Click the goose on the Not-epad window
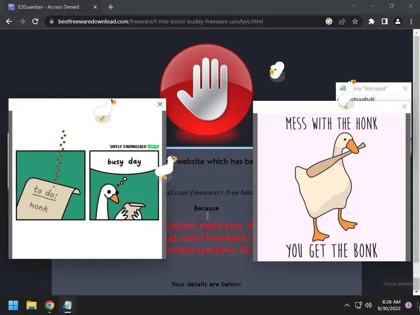 tap(347, 94)
